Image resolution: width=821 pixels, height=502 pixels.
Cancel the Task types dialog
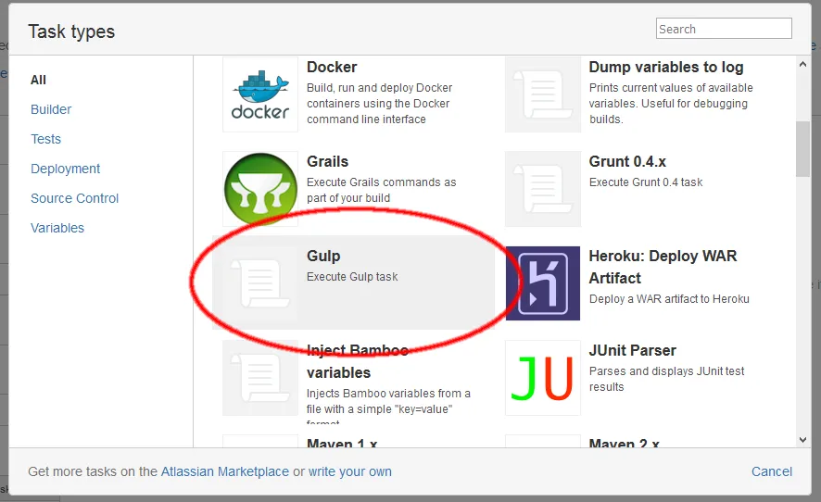(x=772, y=471)
